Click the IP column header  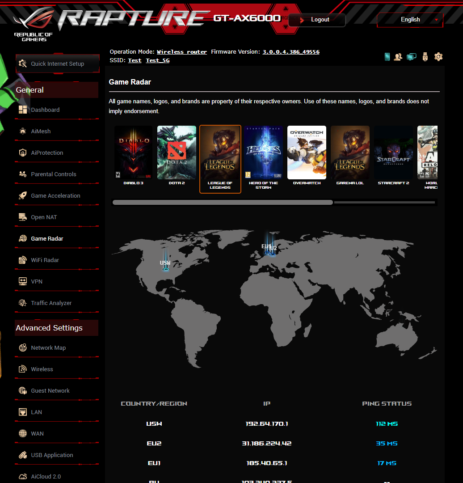pyautogui.click(x=267, y=403)
